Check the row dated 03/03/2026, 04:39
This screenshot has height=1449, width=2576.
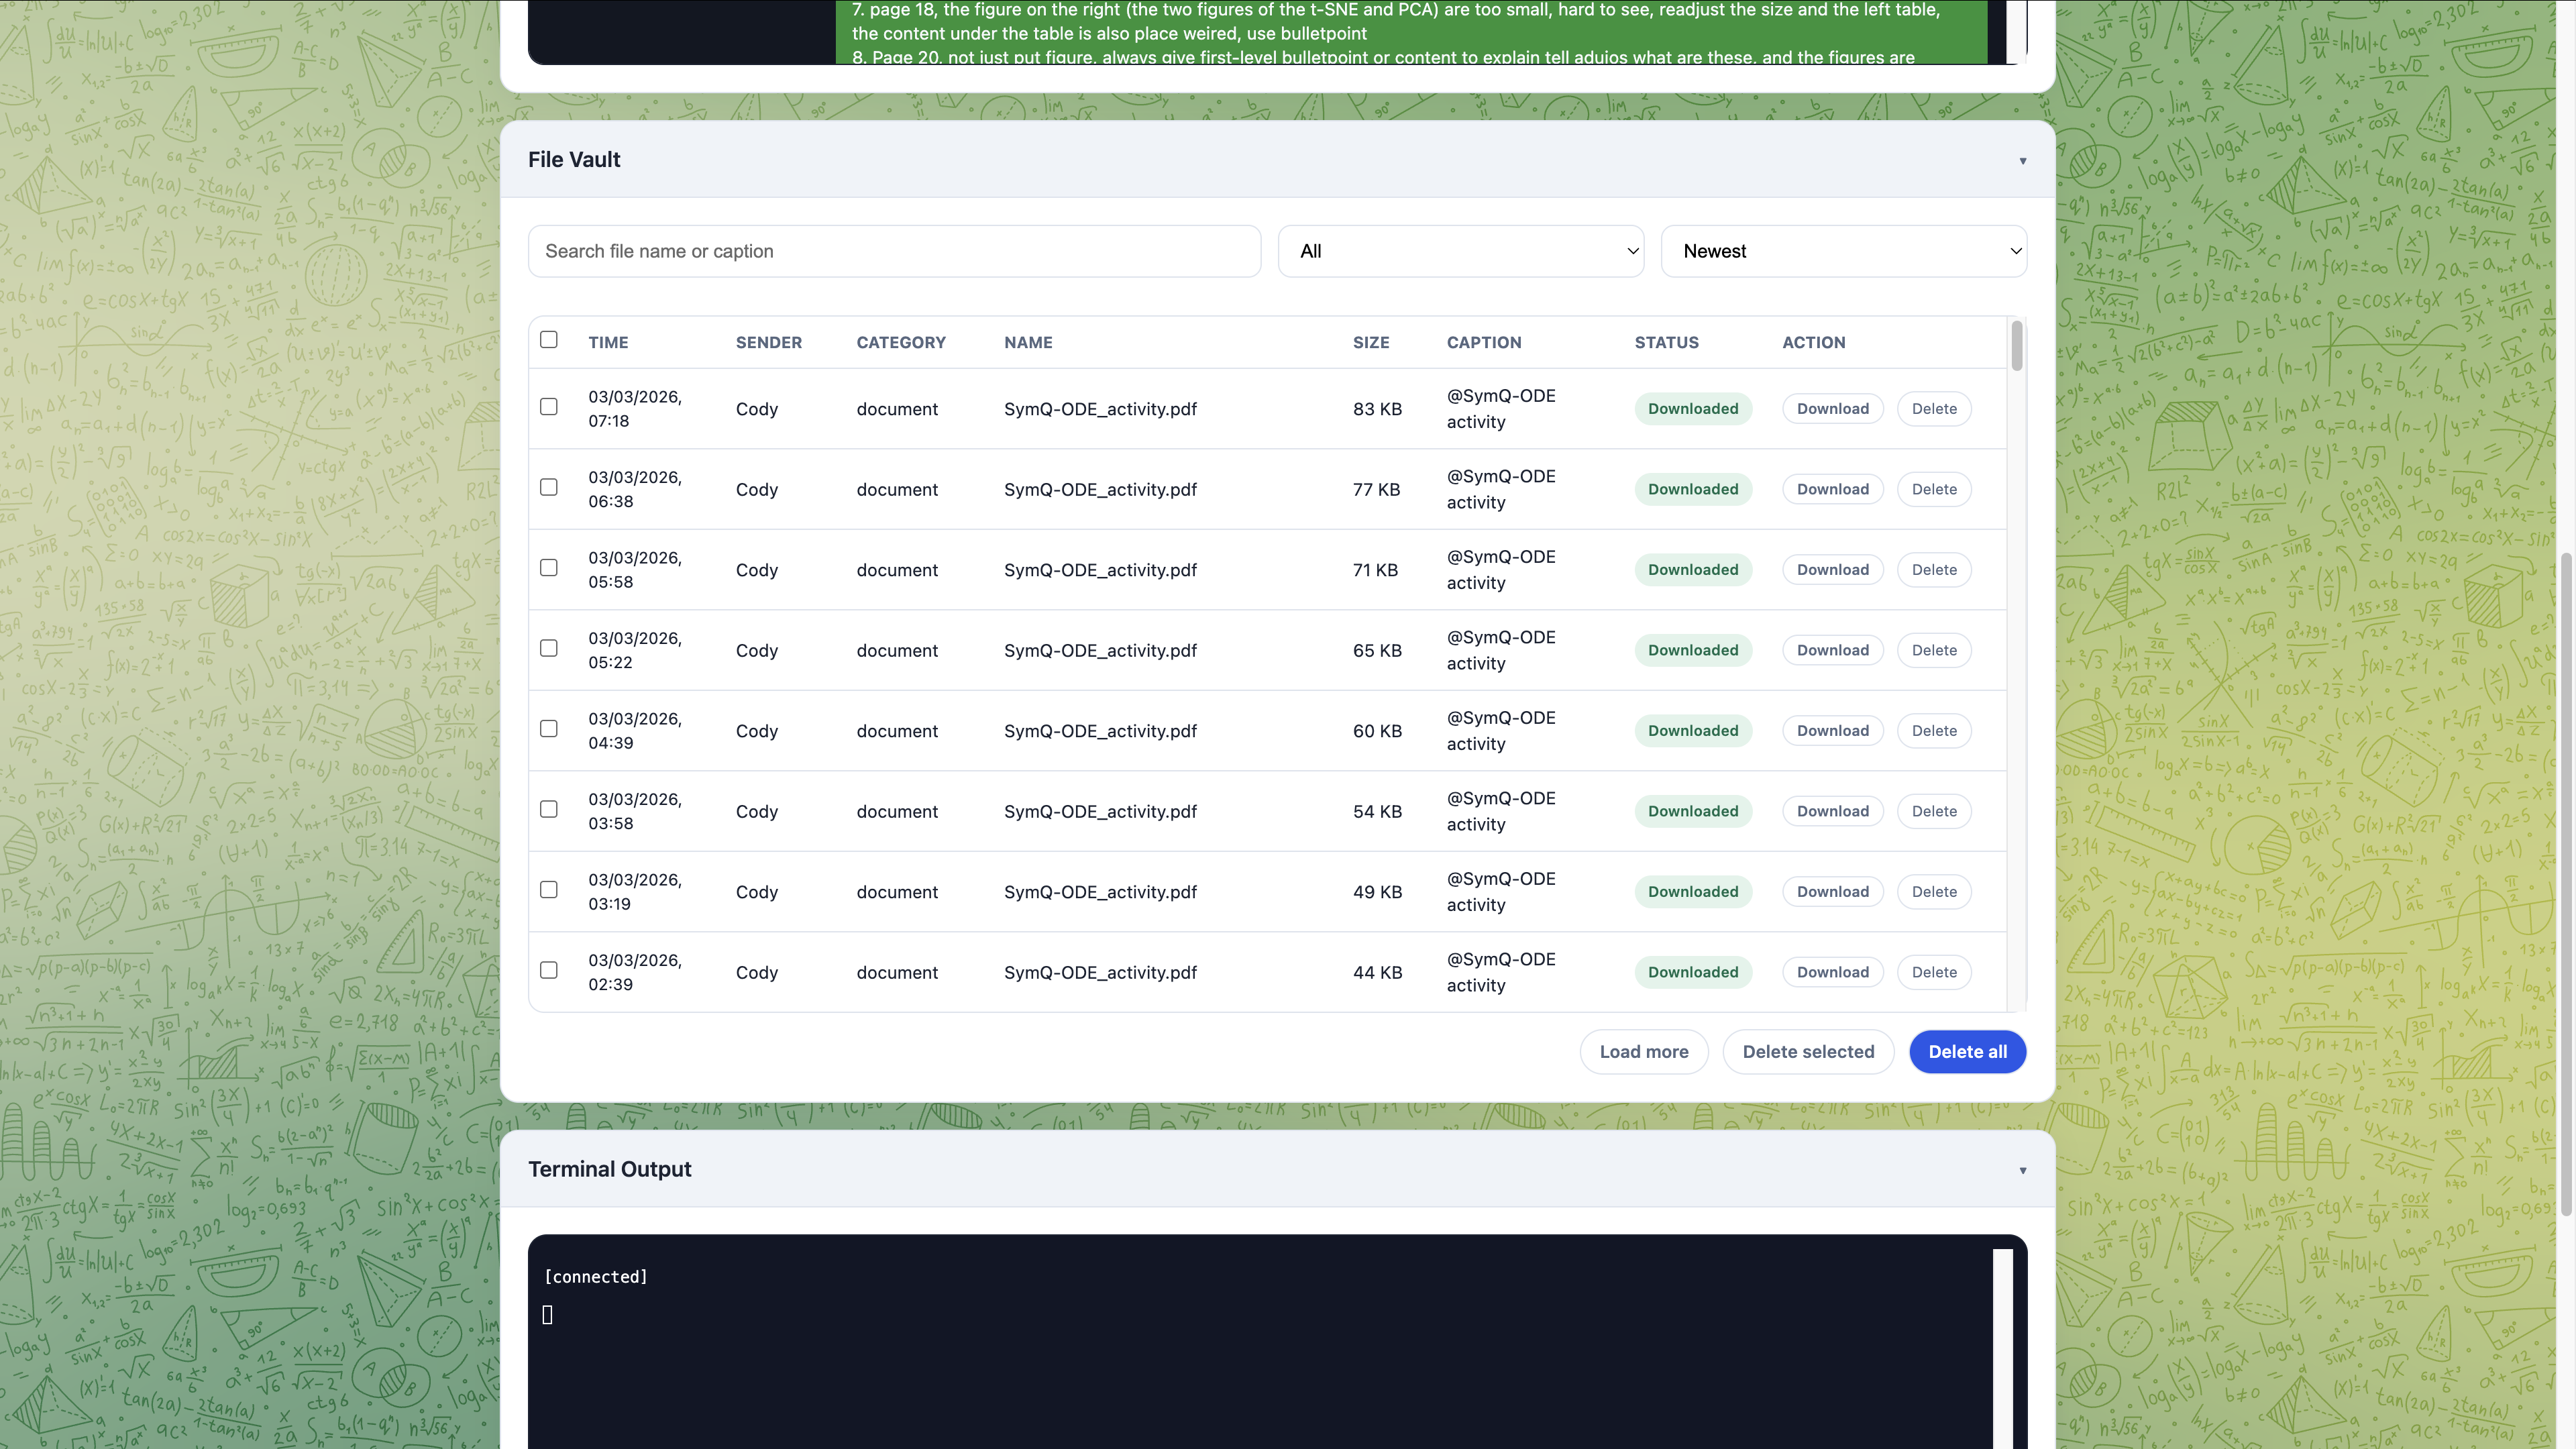tap(549, 728)
